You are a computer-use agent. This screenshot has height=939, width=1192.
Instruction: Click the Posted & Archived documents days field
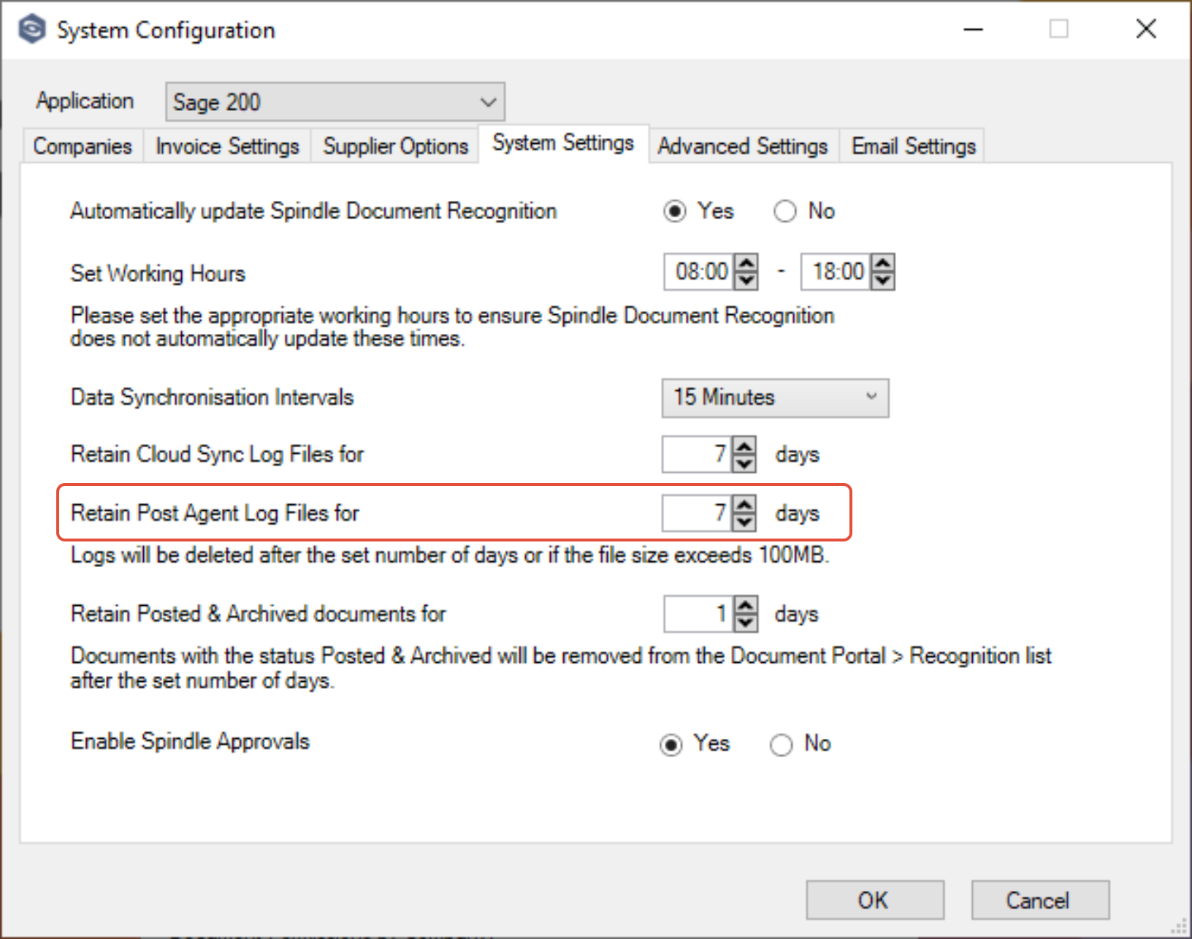click(698, 614)
